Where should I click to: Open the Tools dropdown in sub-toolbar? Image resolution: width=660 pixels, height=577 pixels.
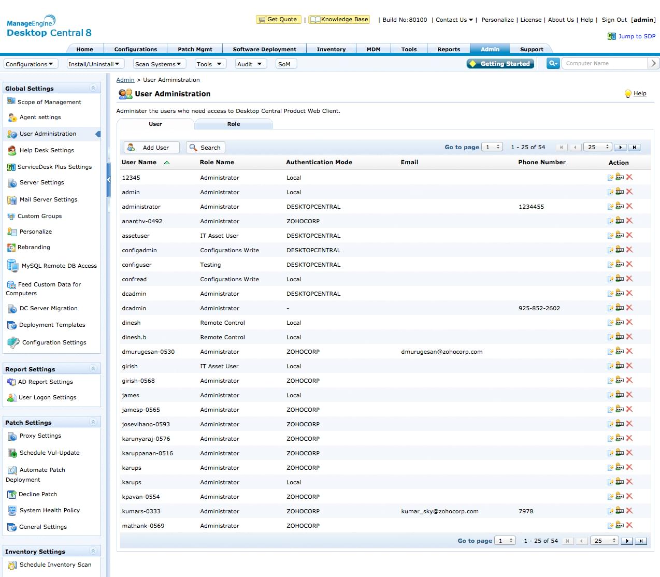[x=210, y=64]
